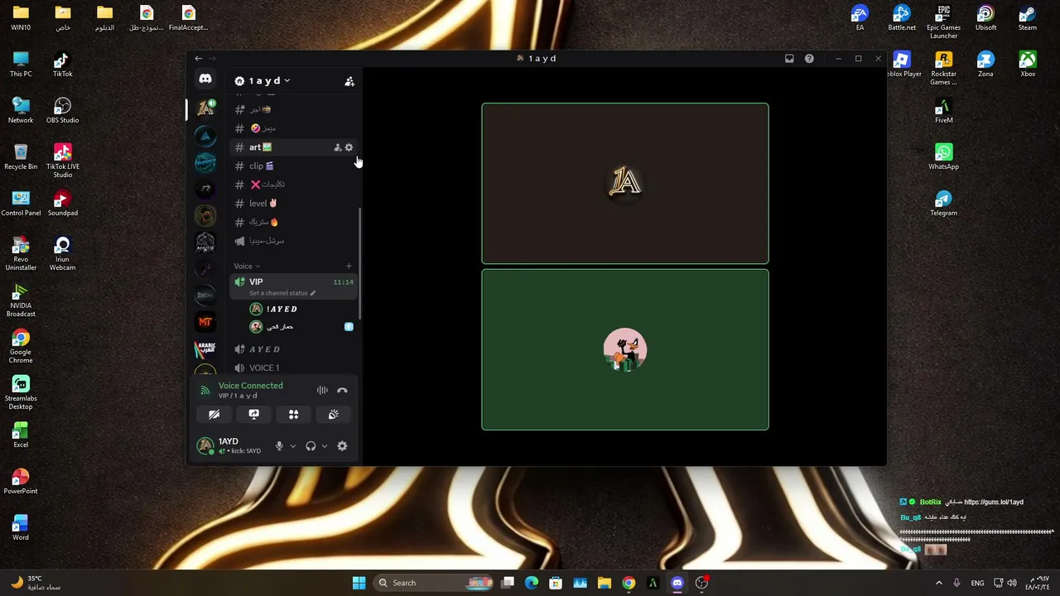Join the A Y E D voice channel
Screen dimensions: 1060x596
coord(294,349)
